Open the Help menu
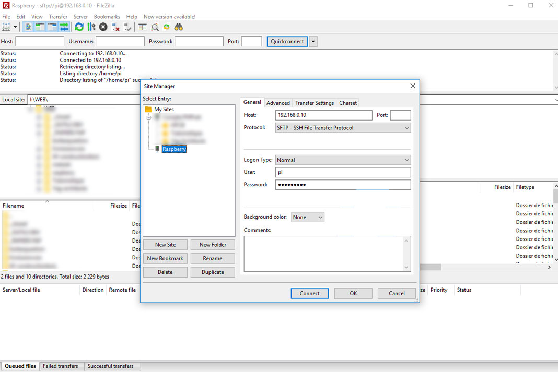 [132, 17]
